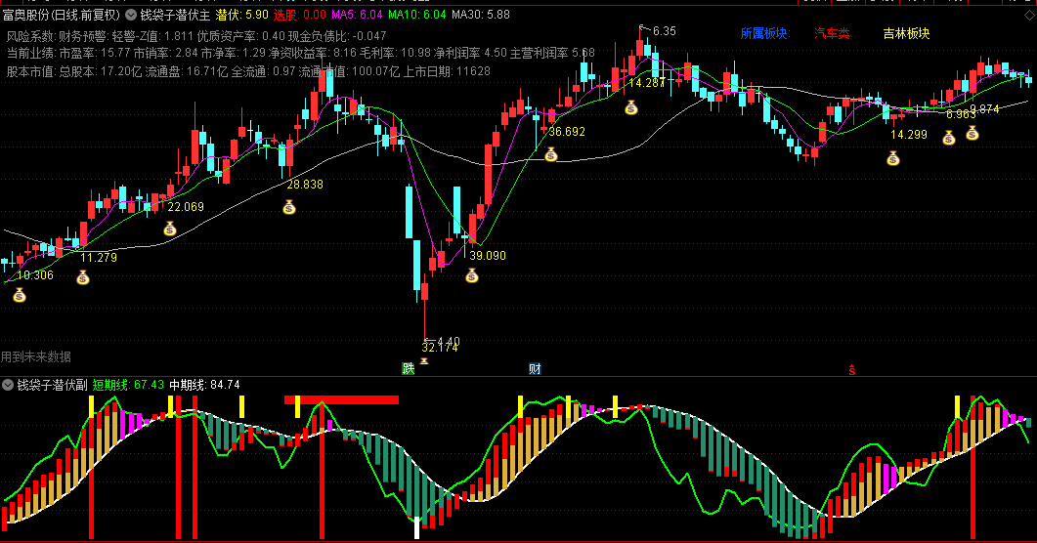Click the 用到未来数据 notice text
This screenshot has width=1037, height=543.
pos(36,356)
